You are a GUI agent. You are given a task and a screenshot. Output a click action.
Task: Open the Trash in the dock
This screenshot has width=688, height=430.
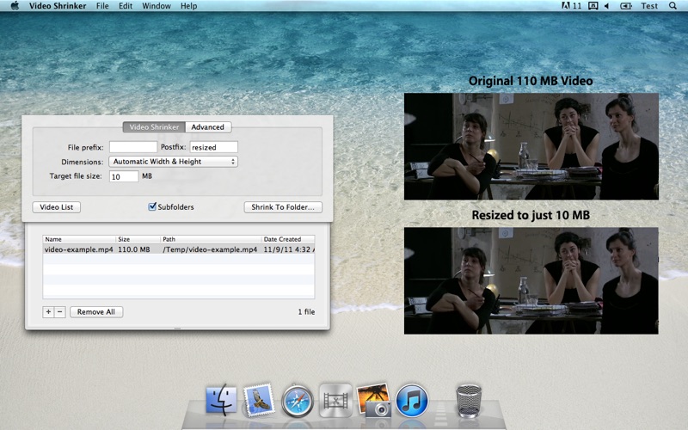point(469,401)
